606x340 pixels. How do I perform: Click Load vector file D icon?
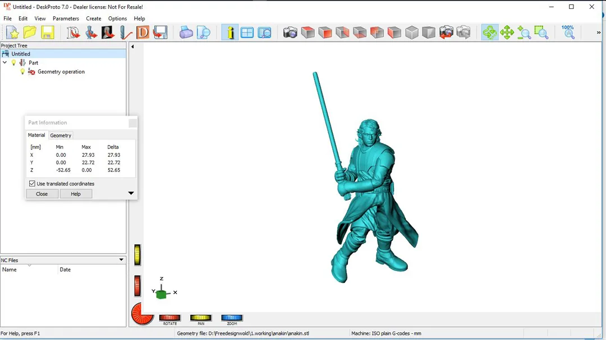pyautogui.click(x=73, y=32)
